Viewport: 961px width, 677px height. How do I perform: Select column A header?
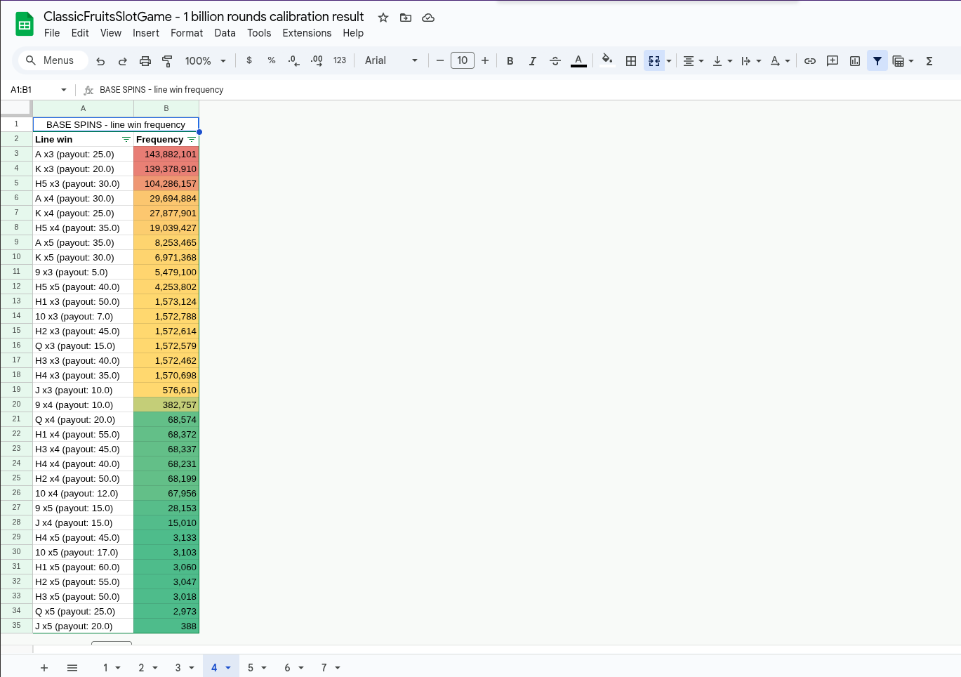coord(83,108)
